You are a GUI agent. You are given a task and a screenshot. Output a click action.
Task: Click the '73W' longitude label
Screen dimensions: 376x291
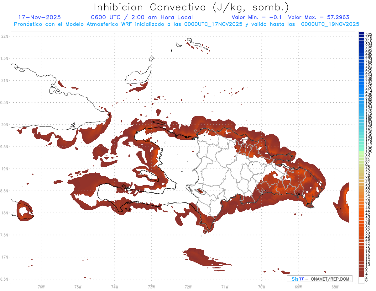click(x=151, y=287)
